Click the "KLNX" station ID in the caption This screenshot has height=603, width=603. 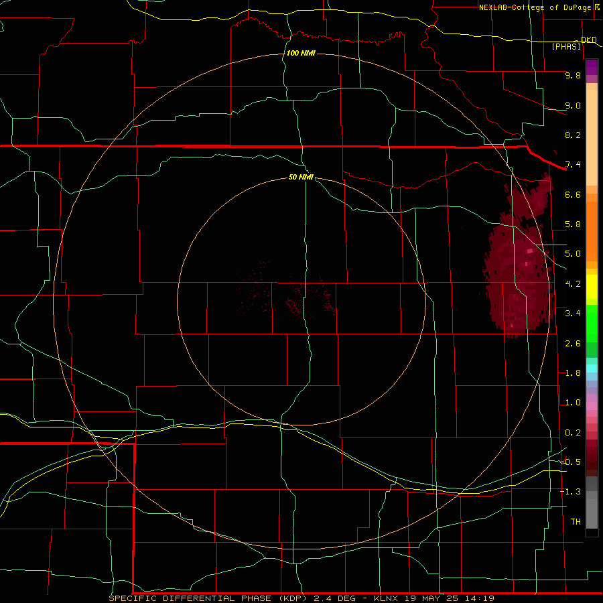pos(387,598)
